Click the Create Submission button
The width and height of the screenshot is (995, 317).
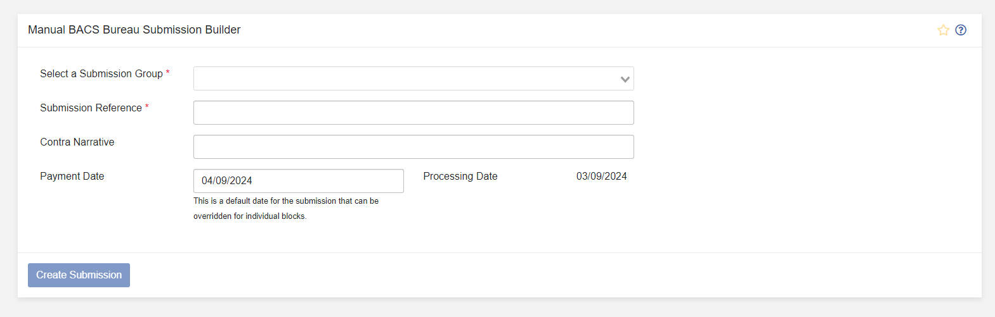point(79,275)
